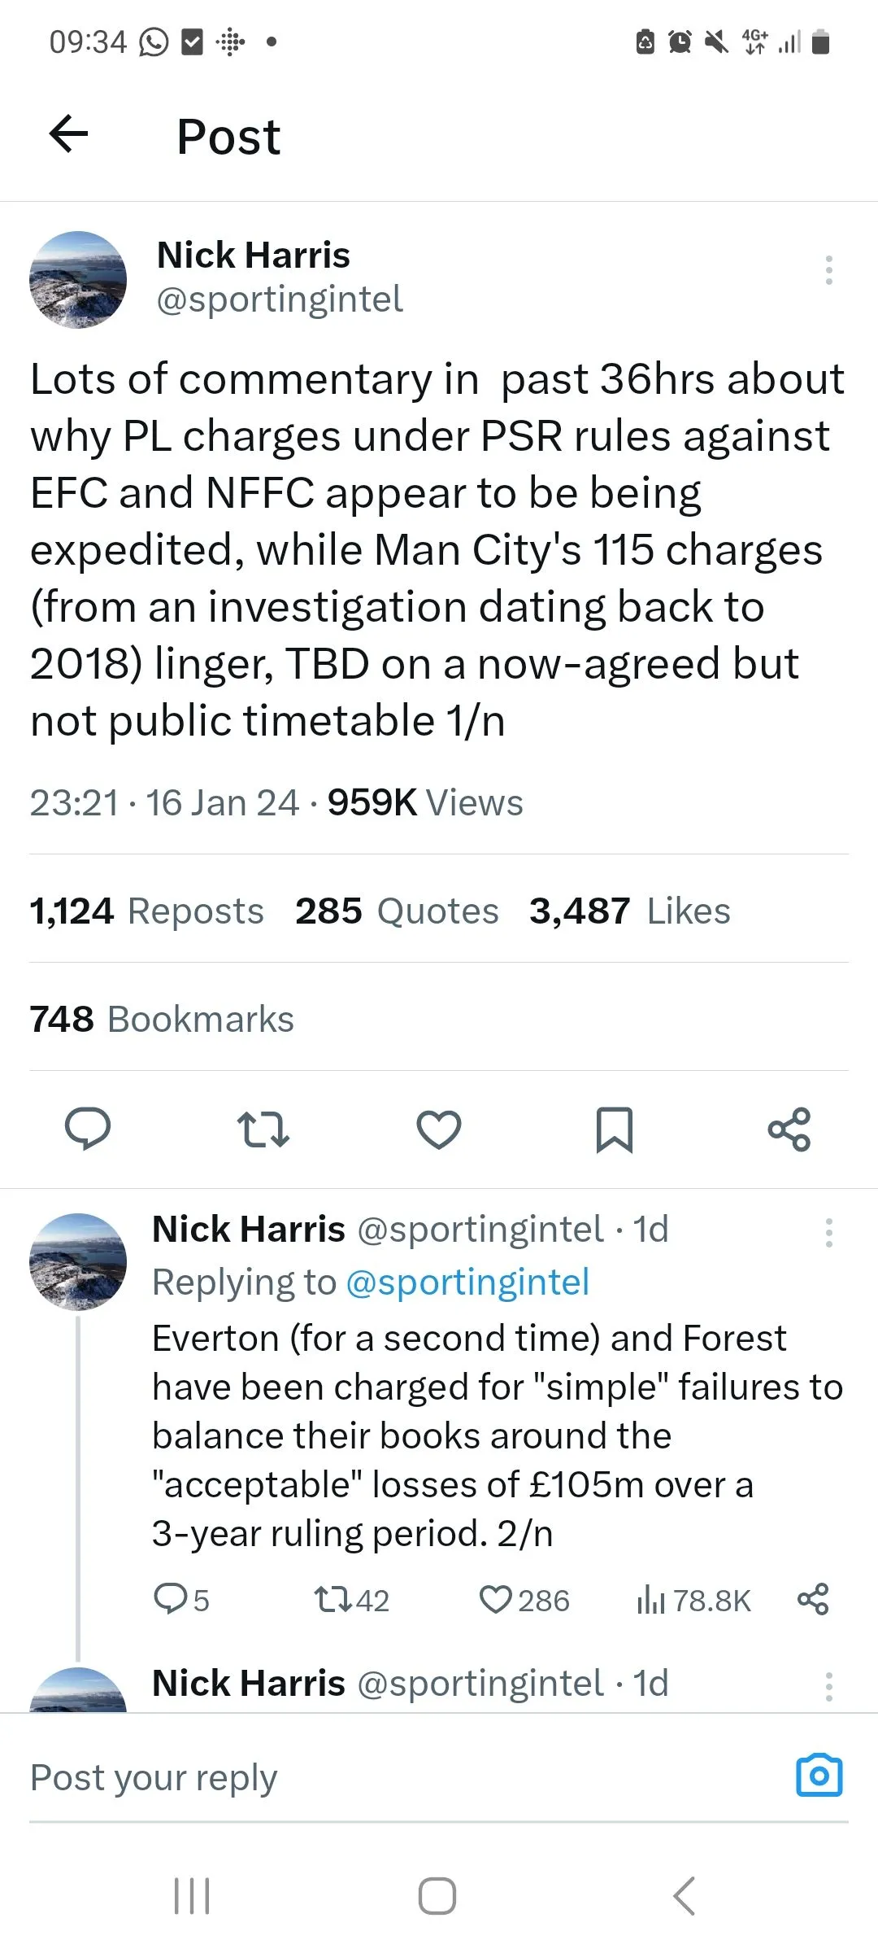Share the main post via the share icon
Screen dimensions: 878x1953
[x=789, y=1129]
